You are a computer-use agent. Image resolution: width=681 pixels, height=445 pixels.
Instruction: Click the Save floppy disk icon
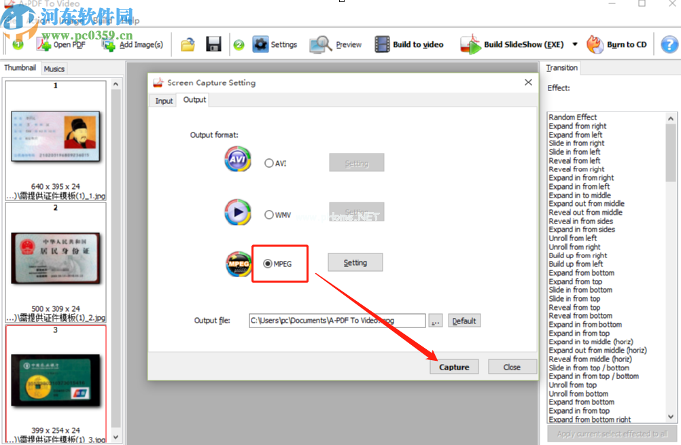213,45
